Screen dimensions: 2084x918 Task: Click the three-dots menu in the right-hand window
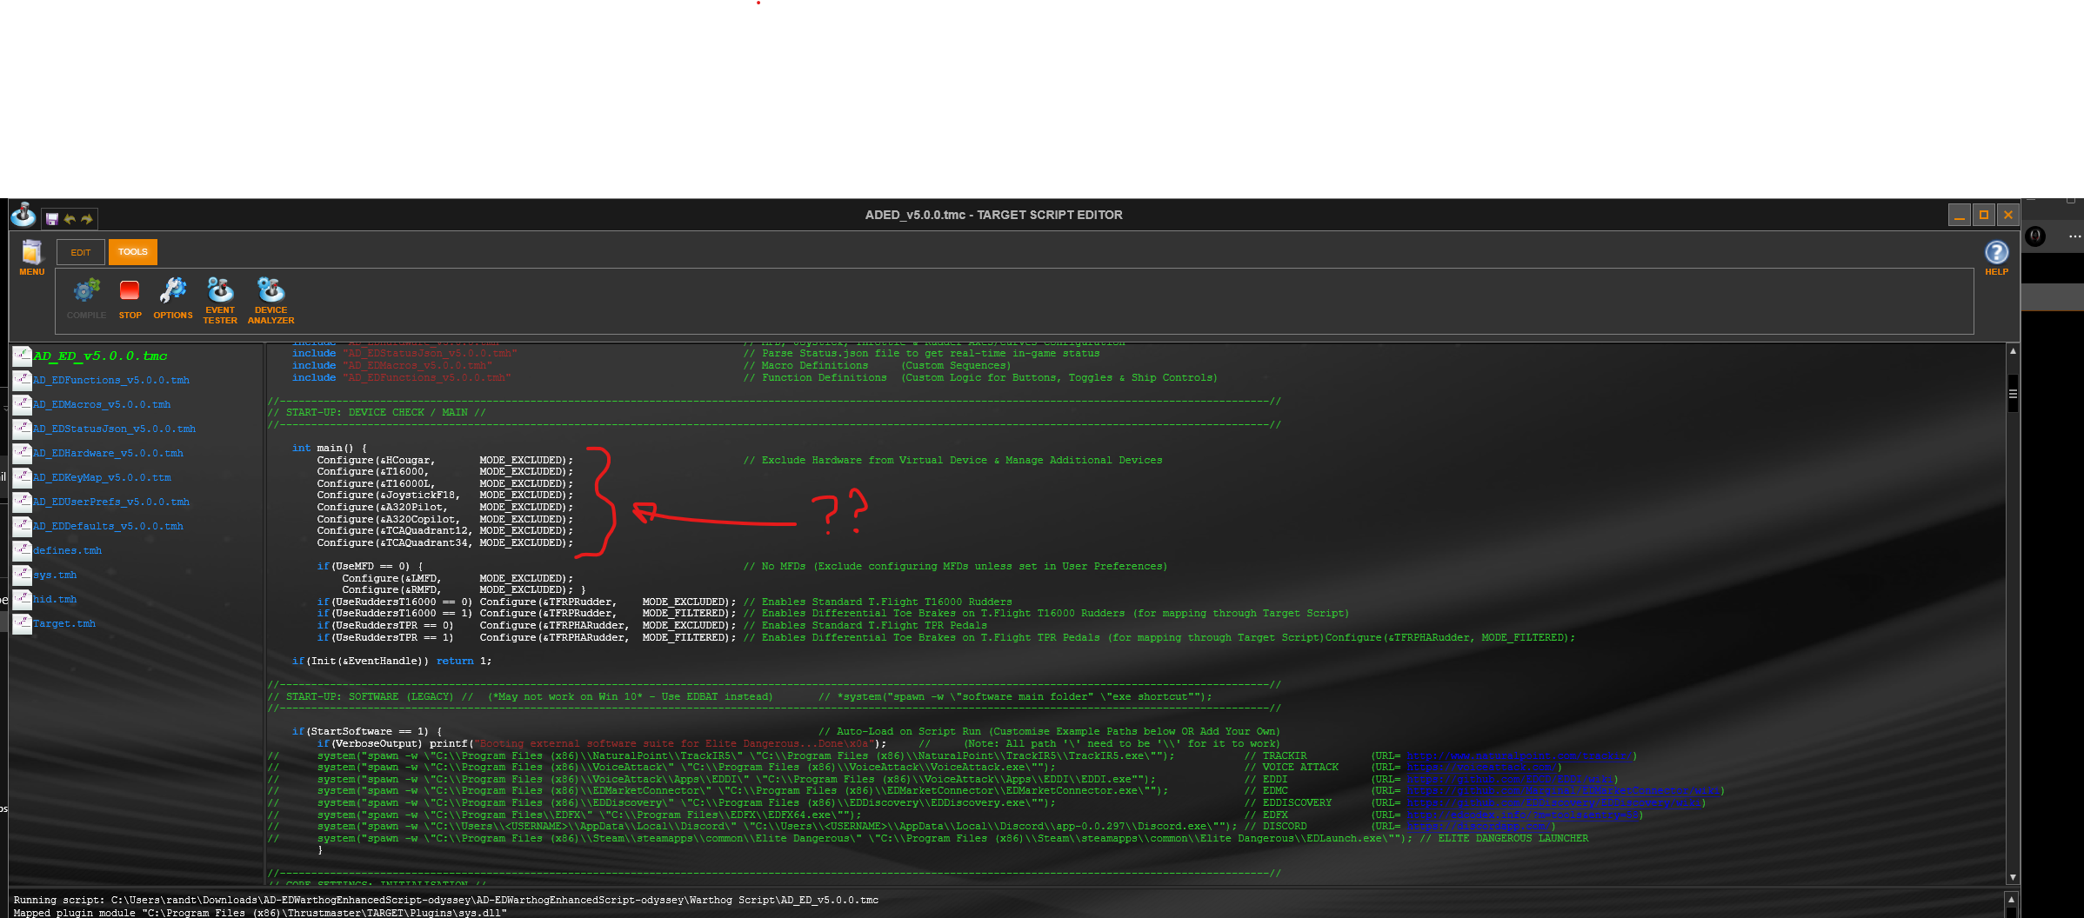click(2074, 236)
